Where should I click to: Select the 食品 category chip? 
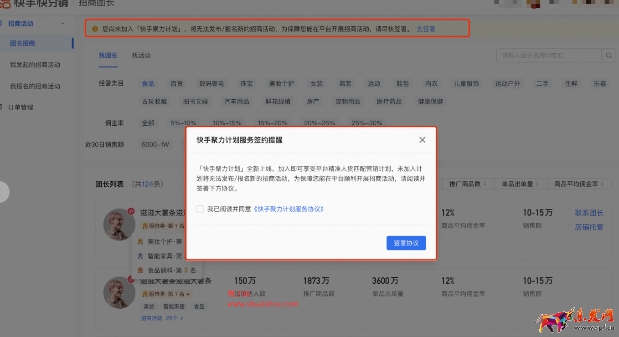148,84
